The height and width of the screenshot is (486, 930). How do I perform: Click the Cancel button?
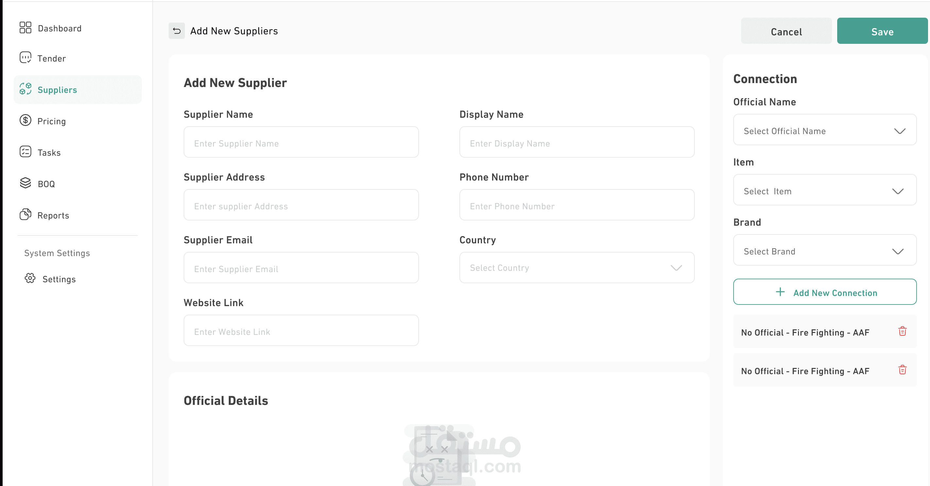pyautogui.click(x=786, y=32)
